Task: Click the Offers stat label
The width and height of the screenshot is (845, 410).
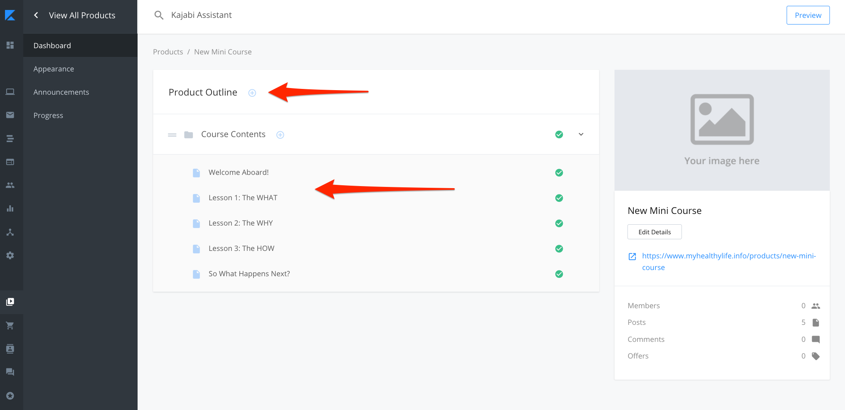Action: tap(638, 356)
